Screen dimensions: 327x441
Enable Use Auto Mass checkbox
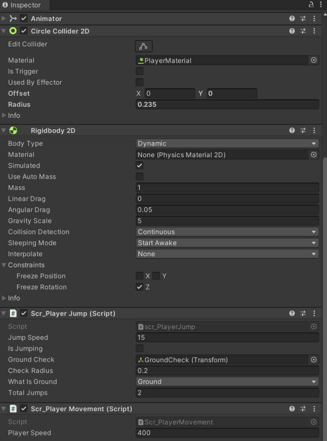point(140,177)
